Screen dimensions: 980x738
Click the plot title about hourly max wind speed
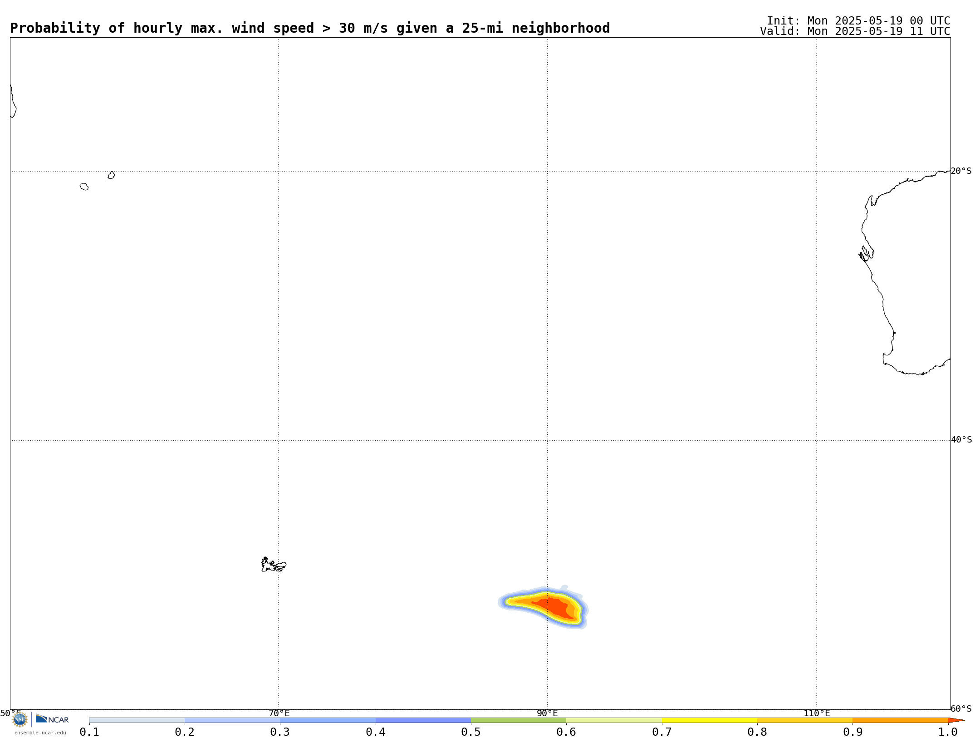pos(310,28)
